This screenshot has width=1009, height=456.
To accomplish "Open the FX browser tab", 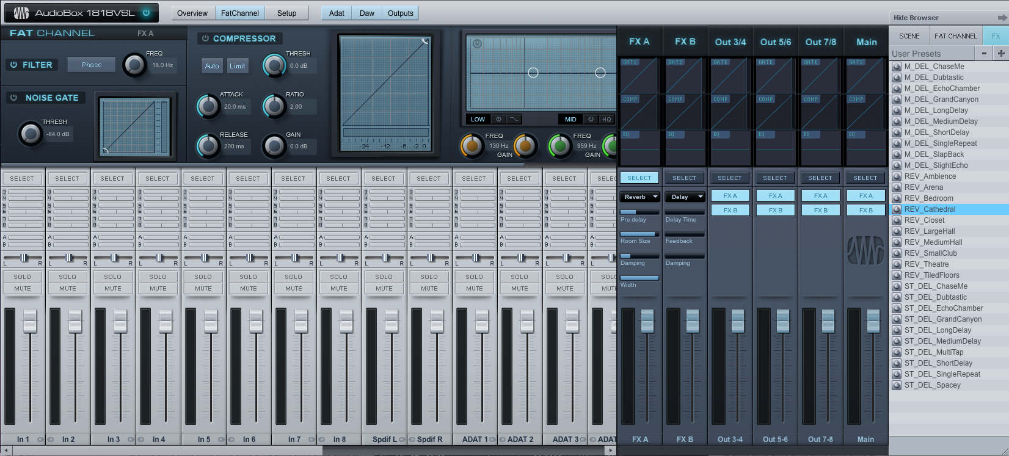I will point(996,36).
